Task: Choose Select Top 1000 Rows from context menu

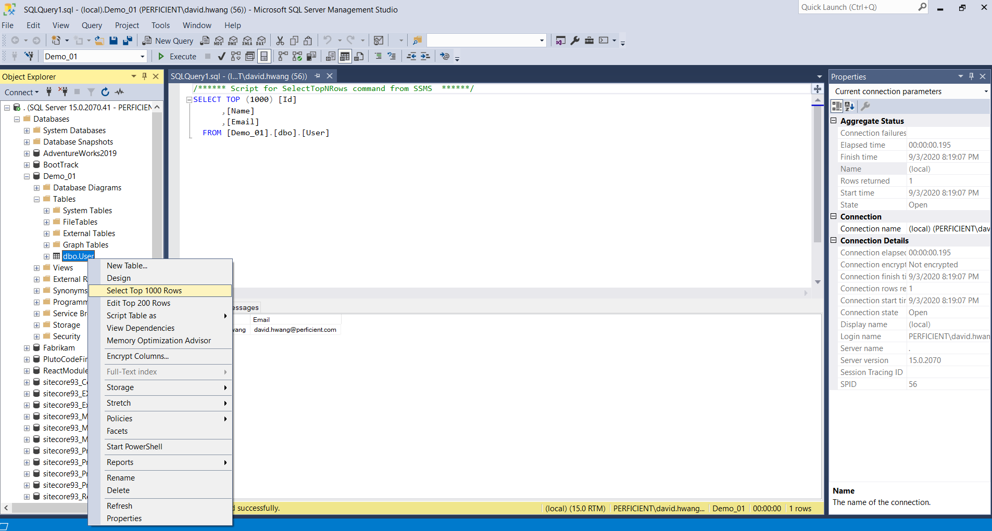Action: click(x=144, y=290)
